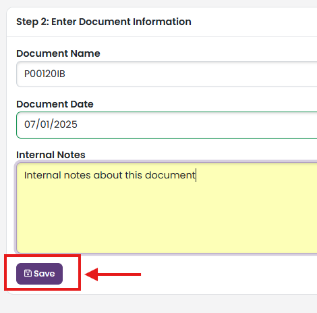
Task: Click the Step 2 heading text
Action: coord(104,22)
